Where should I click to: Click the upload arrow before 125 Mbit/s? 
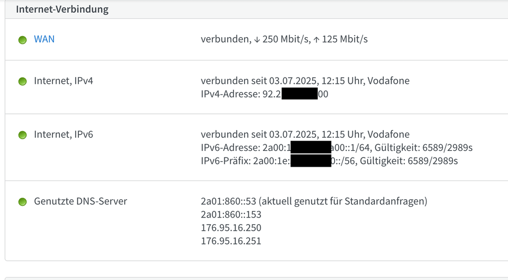pyautogui.click(x=316, y=39)
